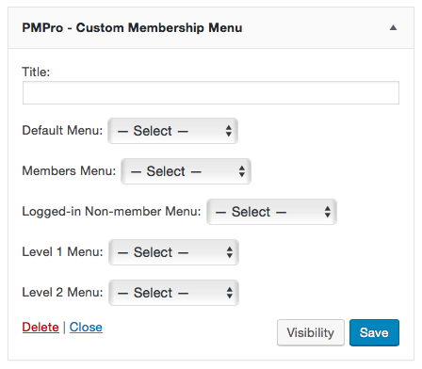Click the Logged-in Non-member Menu label

pos(111,212)
